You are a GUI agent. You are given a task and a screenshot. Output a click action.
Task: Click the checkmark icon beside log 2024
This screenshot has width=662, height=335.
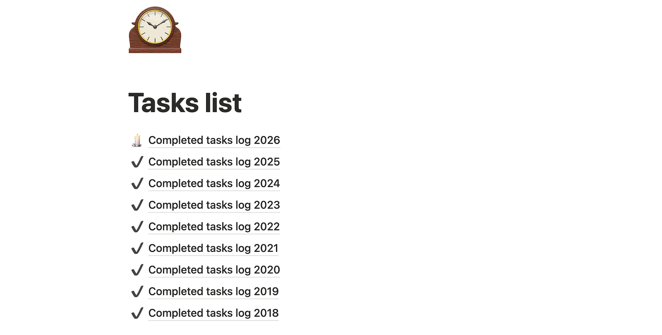pyautogui.click(x=137, y=184)
